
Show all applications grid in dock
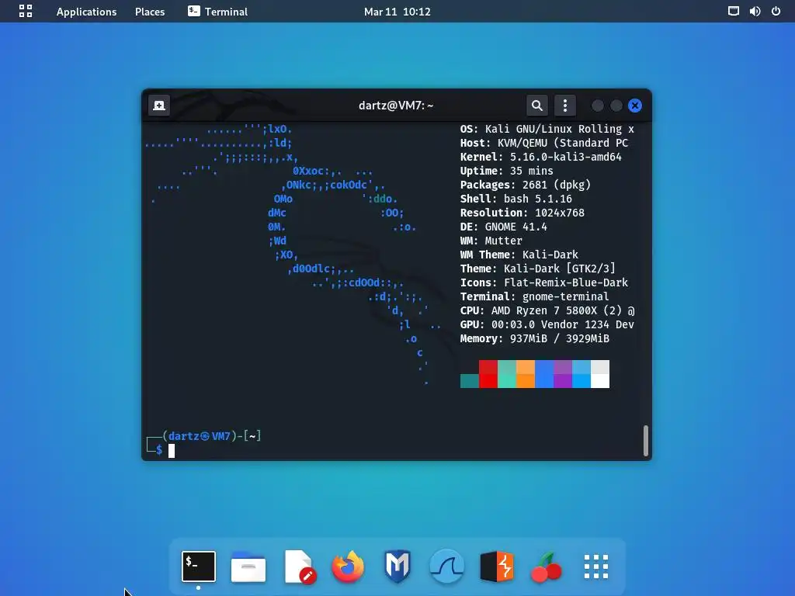(595, 566)
